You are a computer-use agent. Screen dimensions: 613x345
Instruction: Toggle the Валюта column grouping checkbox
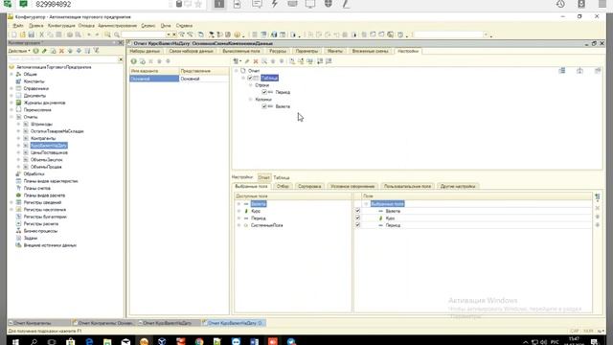(264, 106)
